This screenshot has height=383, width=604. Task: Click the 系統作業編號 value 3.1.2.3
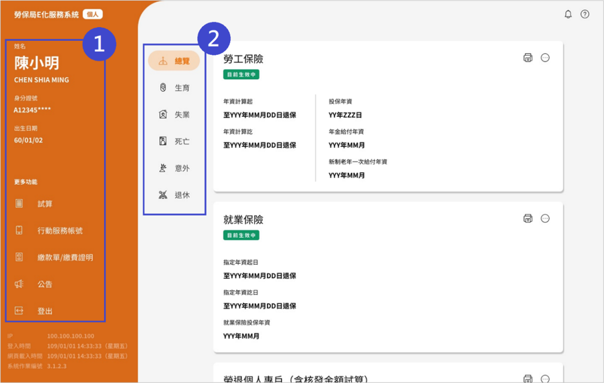pos(57,366)
